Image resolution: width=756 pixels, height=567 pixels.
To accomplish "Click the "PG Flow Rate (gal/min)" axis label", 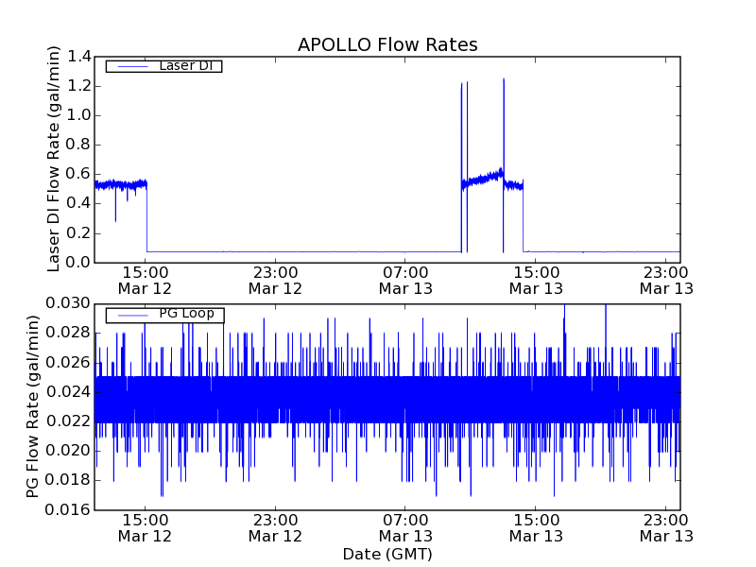I will click(32, 406).
